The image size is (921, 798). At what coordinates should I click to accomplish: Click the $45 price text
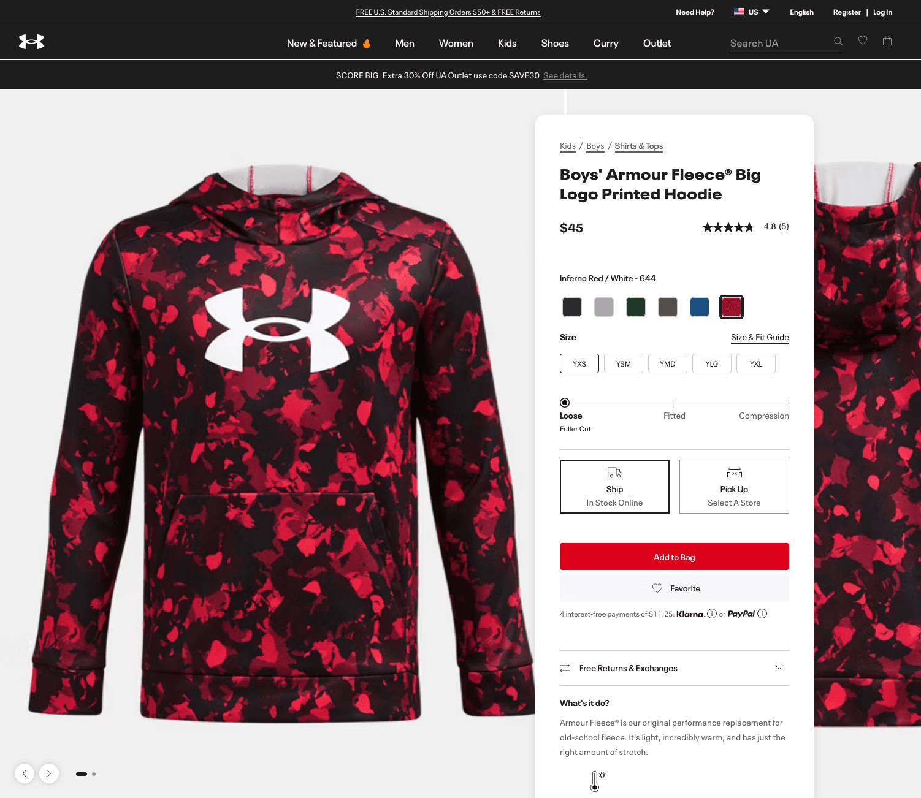click(571, 228)
